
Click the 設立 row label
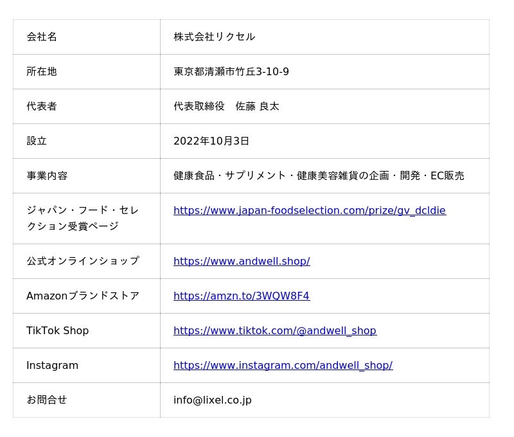coord(37,141)
